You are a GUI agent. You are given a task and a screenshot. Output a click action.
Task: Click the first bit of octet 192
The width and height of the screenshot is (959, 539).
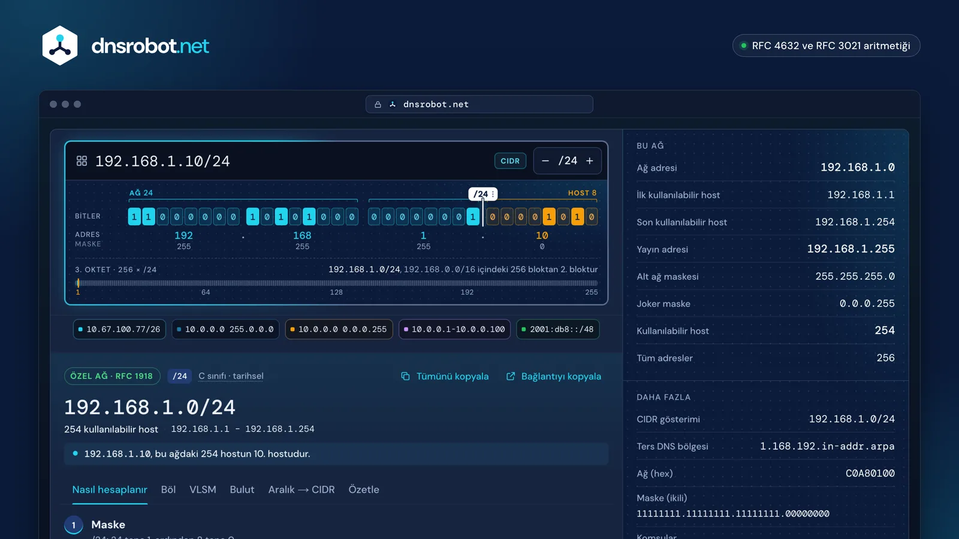click(134, 217)
